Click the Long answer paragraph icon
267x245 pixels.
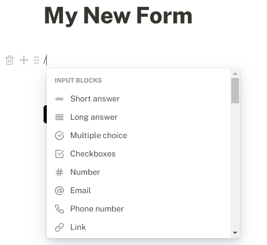point(60,117)
